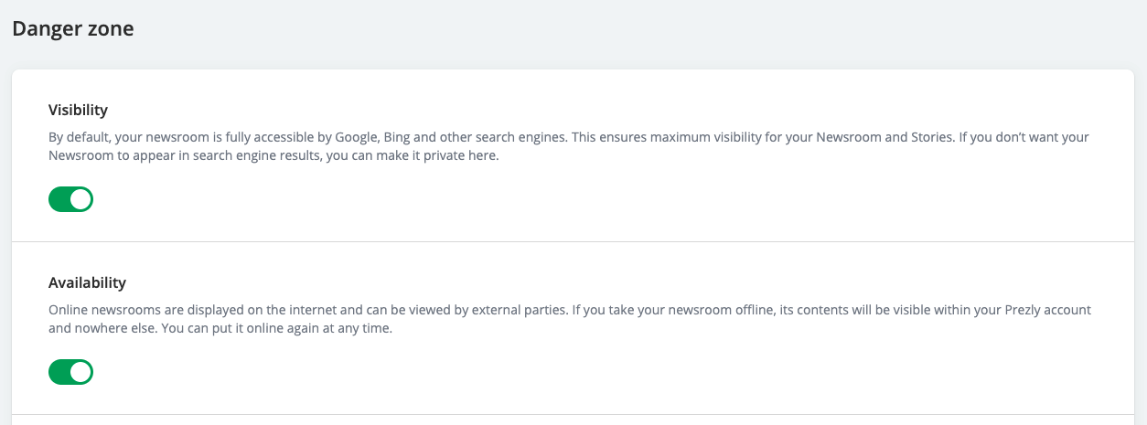Click the green track of Visibility toggle
Image resolution: width=1147 pixels, height=425 pixels.
[59, 199]
